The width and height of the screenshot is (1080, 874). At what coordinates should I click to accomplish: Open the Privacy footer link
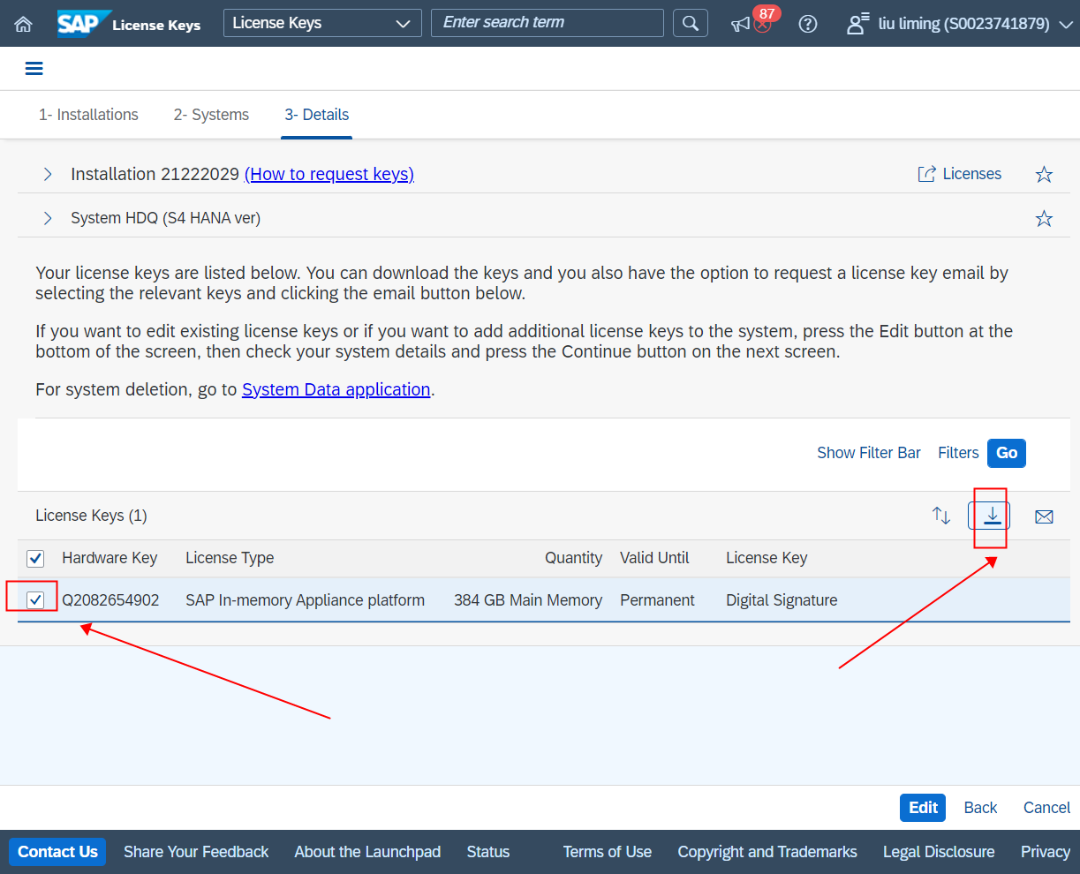coord(1046,852)
